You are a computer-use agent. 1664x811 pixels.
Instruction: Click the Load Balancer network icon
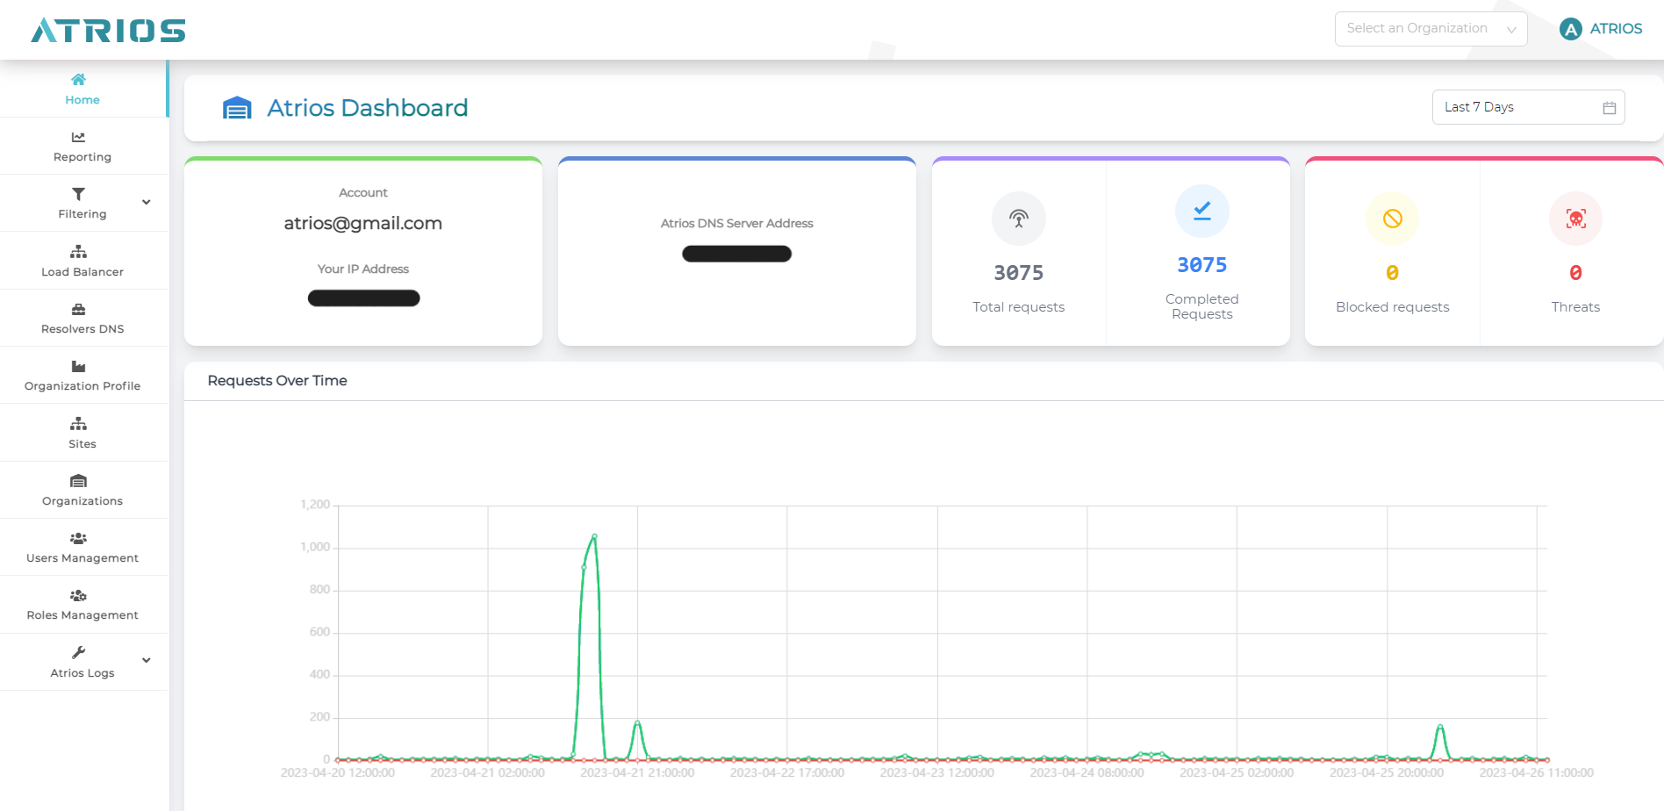(78, 252)
